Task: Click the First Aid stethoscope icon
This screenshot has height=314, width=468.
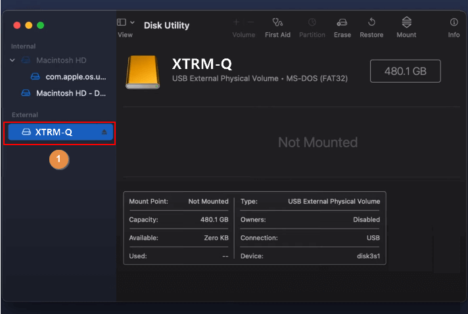Action: pyautogui.click(x=277, y=22)
